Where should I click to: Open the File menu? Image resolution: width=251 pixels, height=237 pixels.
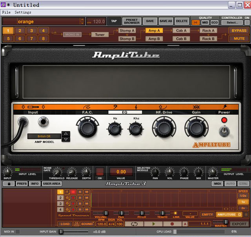[x=6, y=12]
